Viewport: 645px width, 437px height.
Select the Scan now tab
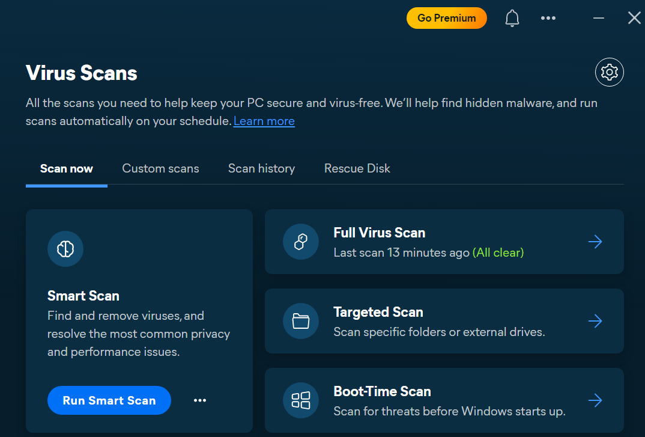click(x=66, y=168)
